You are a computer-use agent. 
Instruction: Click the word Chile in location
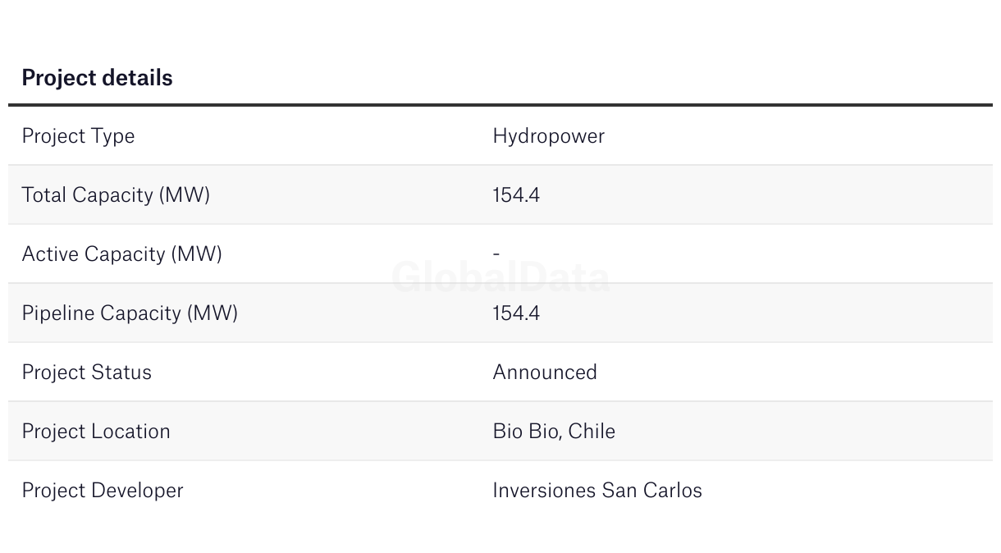click(592, 432)
